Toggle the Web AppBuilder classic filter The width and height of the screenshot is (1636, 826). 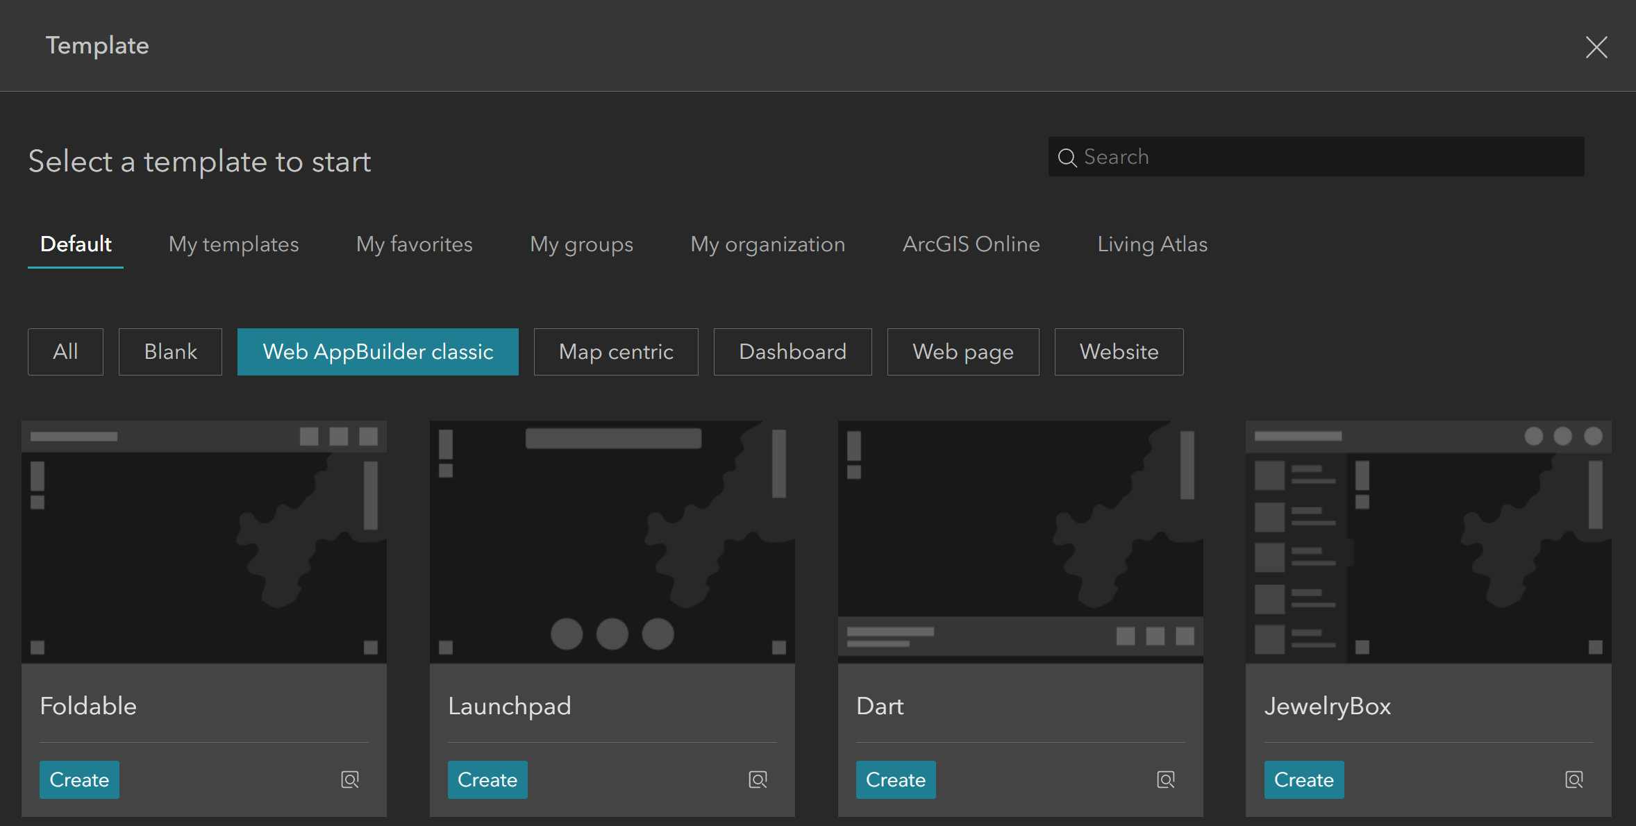click(378, 352)
